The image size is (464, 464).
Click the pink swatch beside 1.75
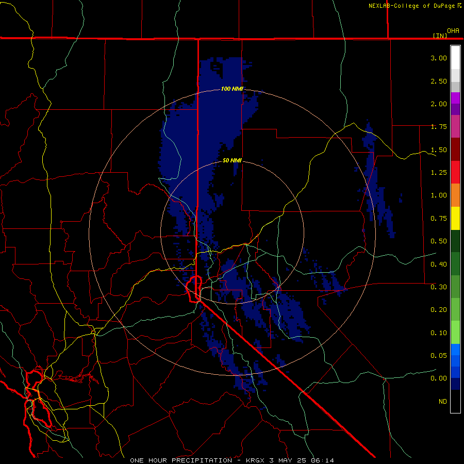coord(455,127)
